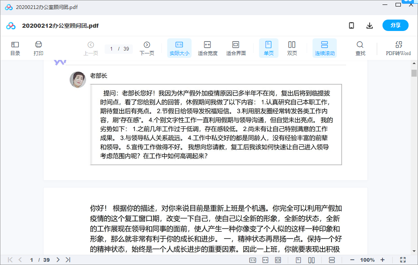
Task: Open the 目录 (table of contents) panel
Action: 15,48
